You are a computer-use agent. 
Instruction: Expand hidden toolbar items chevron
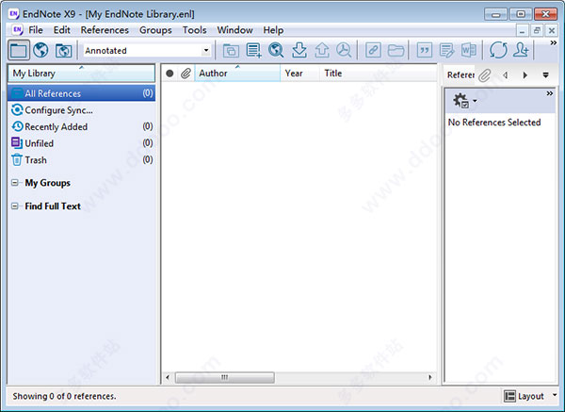553,43
